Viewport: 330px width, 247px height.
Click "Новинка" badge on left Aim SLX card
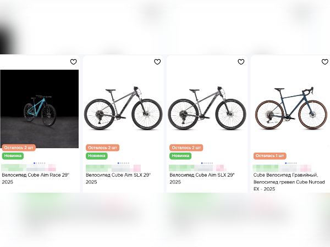tap(97, 156)
